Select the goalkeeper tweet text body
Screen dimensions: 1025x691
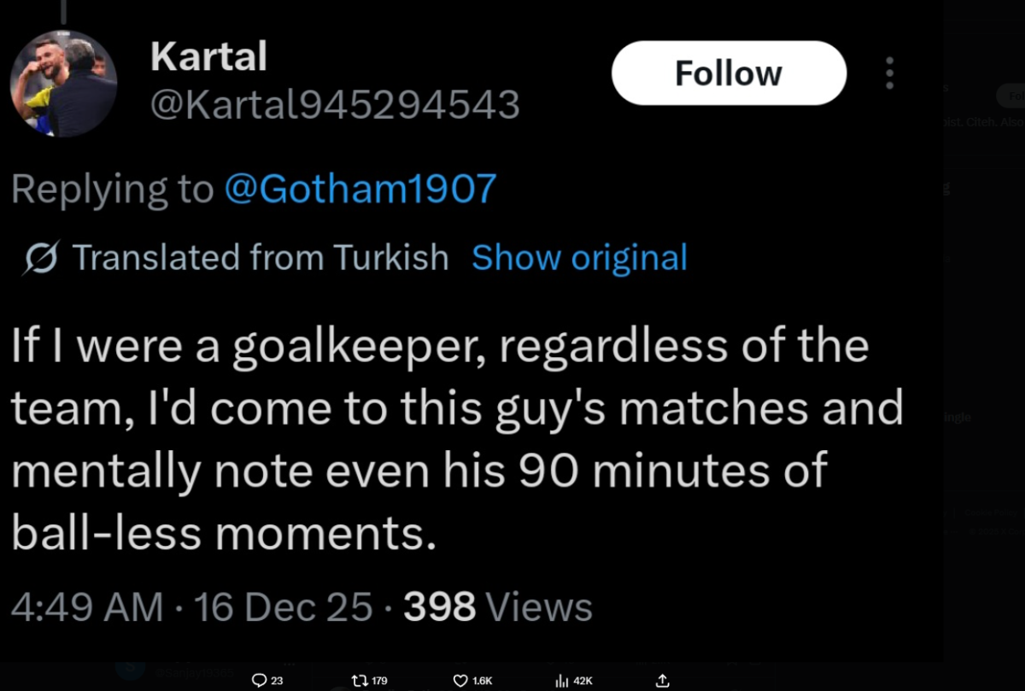(x=457, y=440)
